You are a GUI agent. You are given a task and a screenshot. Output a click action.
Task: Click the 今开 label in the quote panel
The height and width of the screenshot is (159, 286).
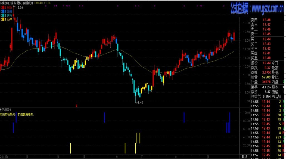coord(275,63)
